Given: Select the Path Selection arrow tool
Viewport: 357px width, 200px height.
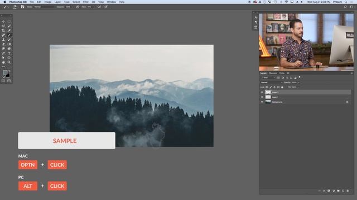Looking at the screenshot, I should click(x=3, y=58).
